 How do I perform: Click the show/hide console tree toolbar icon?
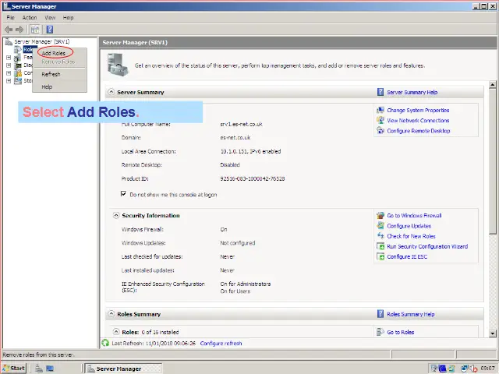tap(35, 30)
